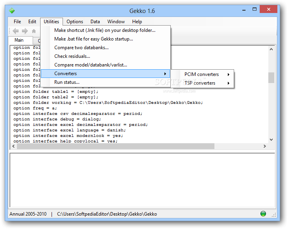Click the vertical scrollbar thumb

[271, 78]
